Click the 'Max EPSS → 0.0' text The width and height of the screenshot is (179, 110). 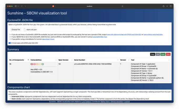[x=36, y=70]
